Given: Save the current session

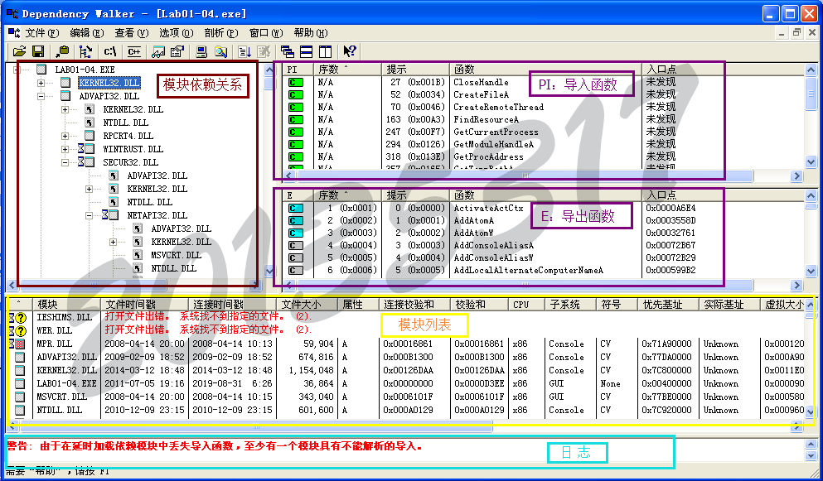Looking at the screenshot, I should (x=37, y=51).
